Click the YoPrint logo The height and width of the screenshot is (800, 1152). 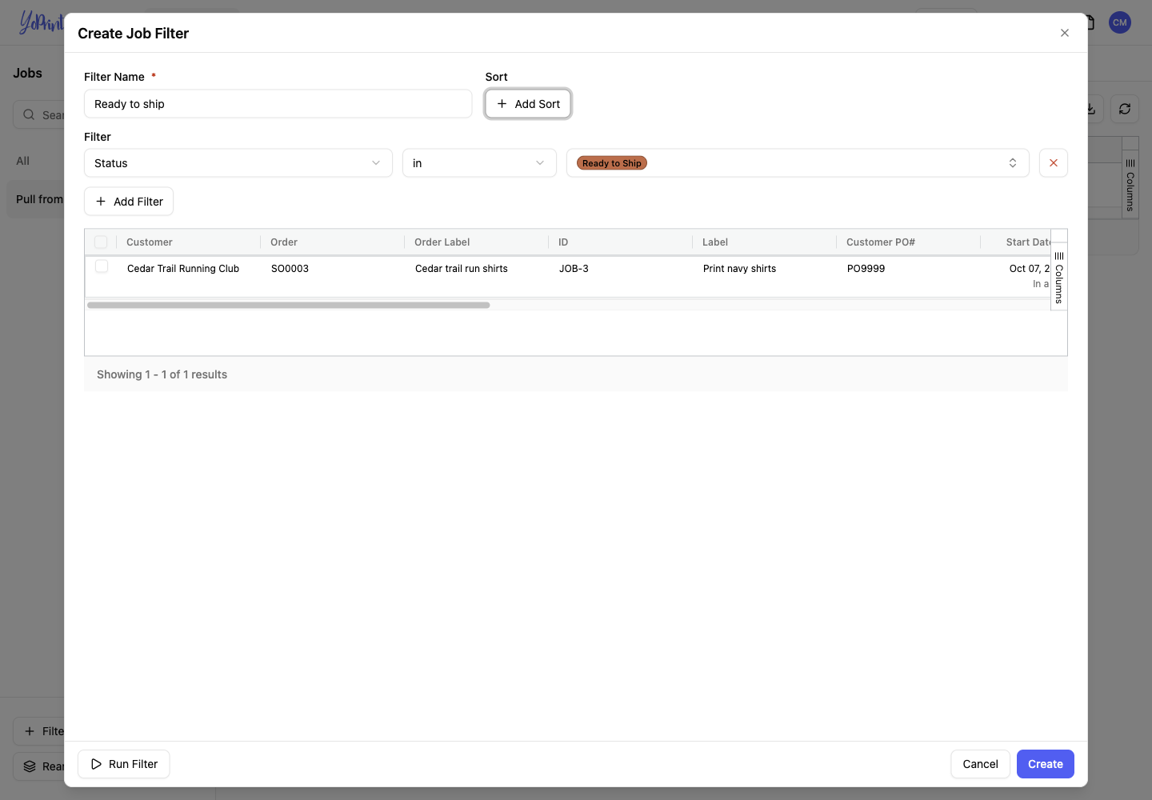41,22
